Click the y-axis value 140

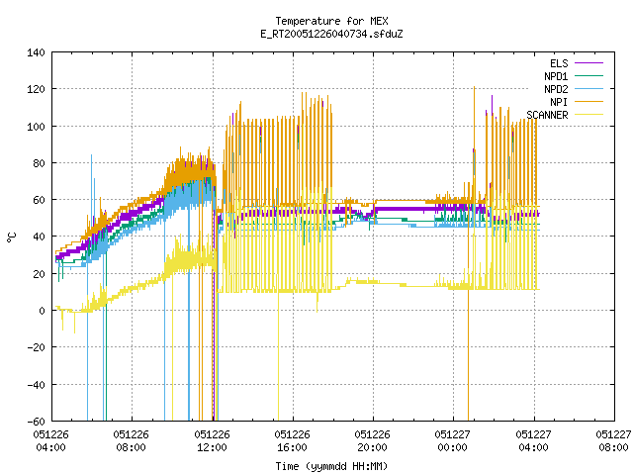click(x=36, y=52)
